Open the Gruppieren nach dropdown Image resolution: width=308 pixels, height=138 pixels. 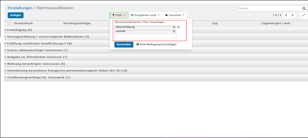(x=145, y=15)
